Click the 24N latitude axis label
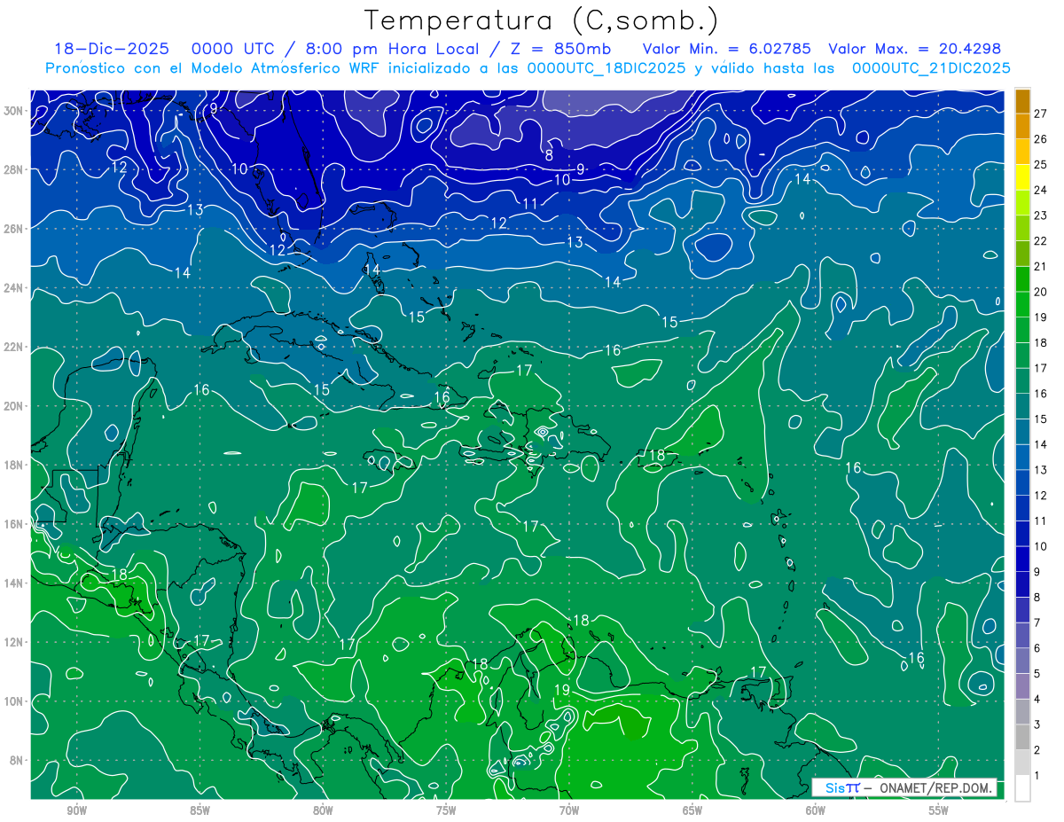The width and height of the screenshot is (1064, 822). tap(14, 288)
